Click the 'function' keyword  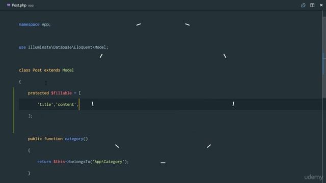[x=53, y=139]
